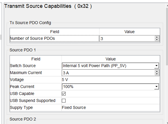Select the Internal 5 volt Power Path combo box

click(110, 66)
